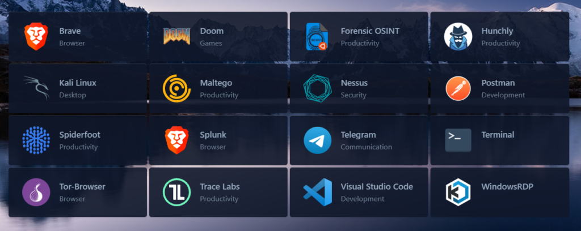Screen dimensions: 581x231
Task: Select the Hunchly title text
Action: click(497, 31)
